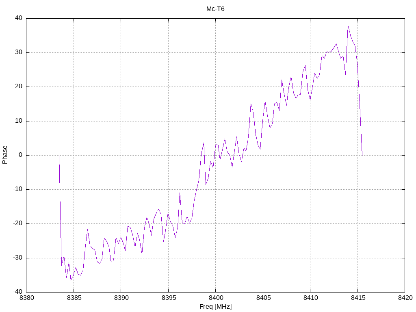
Task: Click the x-axis tick label 8395
Action: [x=169, y=298]
